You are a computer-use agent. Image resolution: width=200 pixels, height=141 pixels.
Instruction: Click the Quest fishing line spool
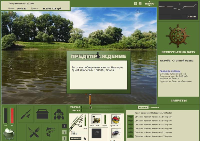pos(116,119)
